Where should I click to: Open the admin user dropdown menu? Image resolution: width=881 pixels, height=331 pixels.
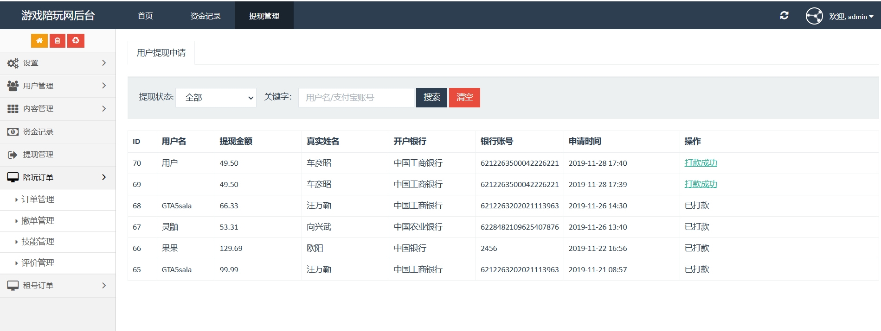click(851, 17)
